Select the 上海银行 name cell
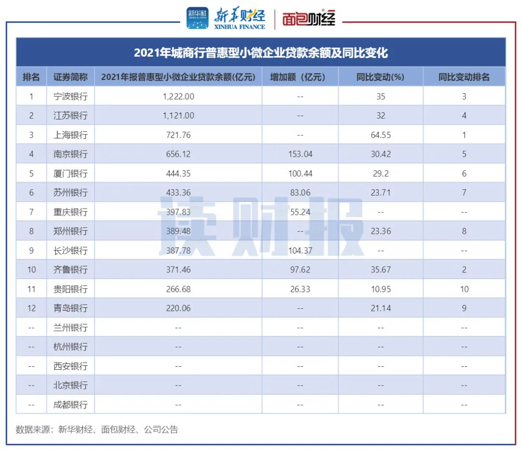522x451 pixels. point(71,135)
